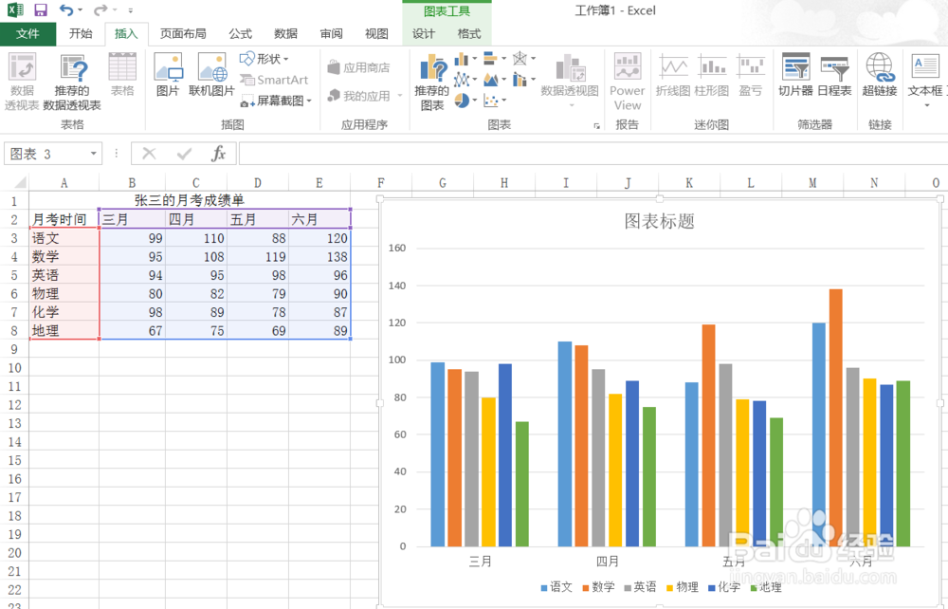Image resolution: width=948 pixels, height=609 pixels.
Task: Expand the PivotChart (数据透视图) dropdown
Action: (x=572, y=106)
